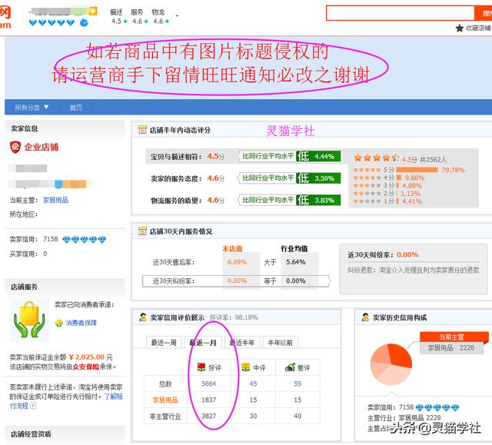The width and height of the screenshot is (492, 445).
Task: Focus the shop search input box
Action: tap(400, 13)
